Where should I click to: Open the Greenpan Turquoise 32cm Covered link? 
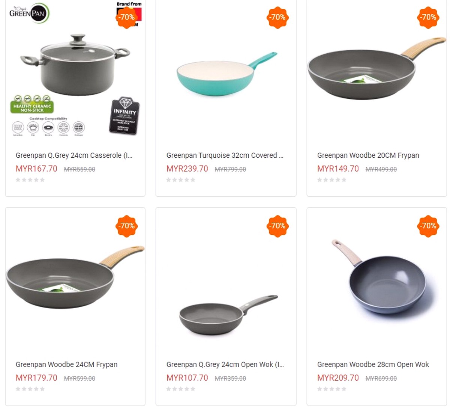pos(225,155)
